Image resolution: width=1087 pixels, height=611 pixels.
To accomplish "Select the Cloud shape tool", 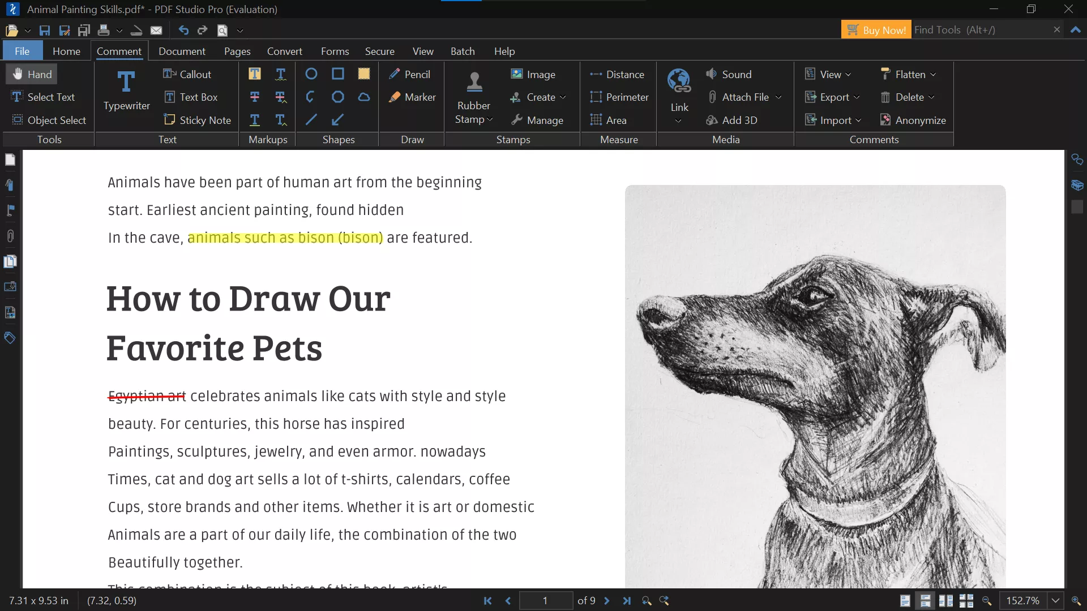I will (x=363, y=97).
